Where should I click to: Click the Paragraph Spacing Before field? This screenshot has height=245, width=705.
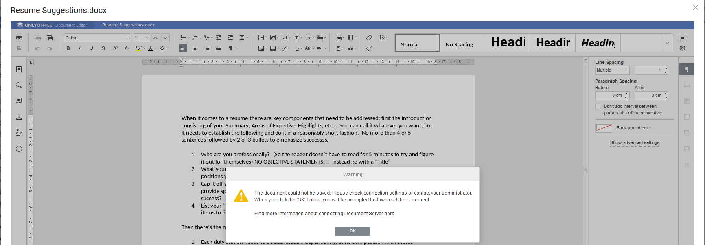612,96
